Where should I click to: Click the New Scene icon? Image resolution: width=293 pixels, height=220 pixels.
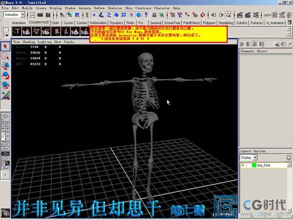pyautogui.click(x=33, y=15)
